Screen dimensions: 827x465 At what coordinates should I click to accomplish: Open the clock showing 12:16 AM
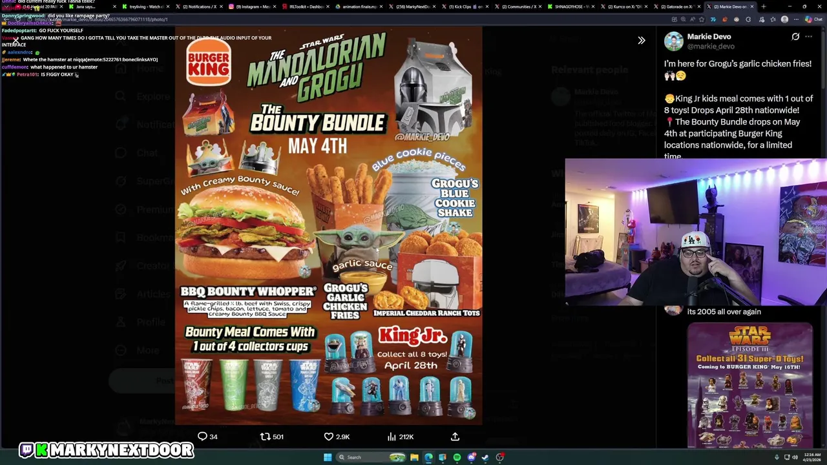[x=812, y=457]
